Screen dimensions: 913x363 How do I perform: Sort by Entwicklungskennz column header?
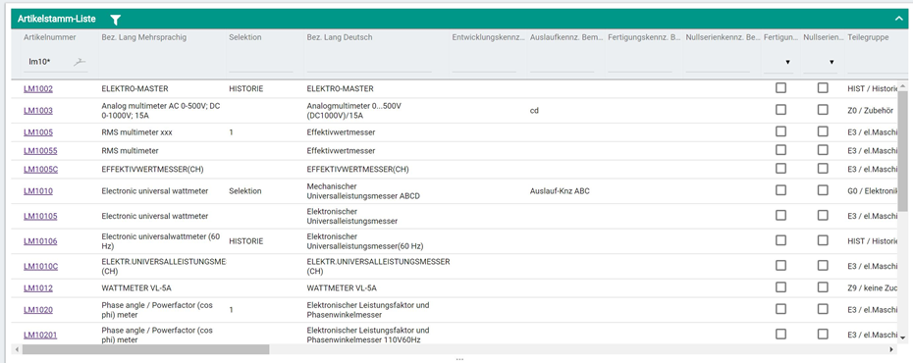(488, 37)
